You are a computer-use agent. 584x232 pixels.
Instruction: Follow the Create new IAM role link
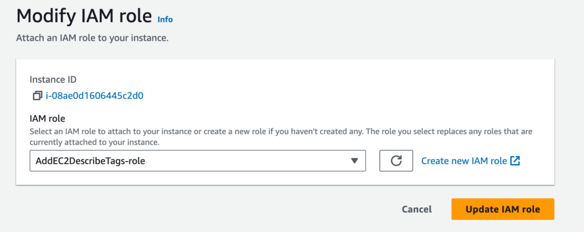pos(464,161)
